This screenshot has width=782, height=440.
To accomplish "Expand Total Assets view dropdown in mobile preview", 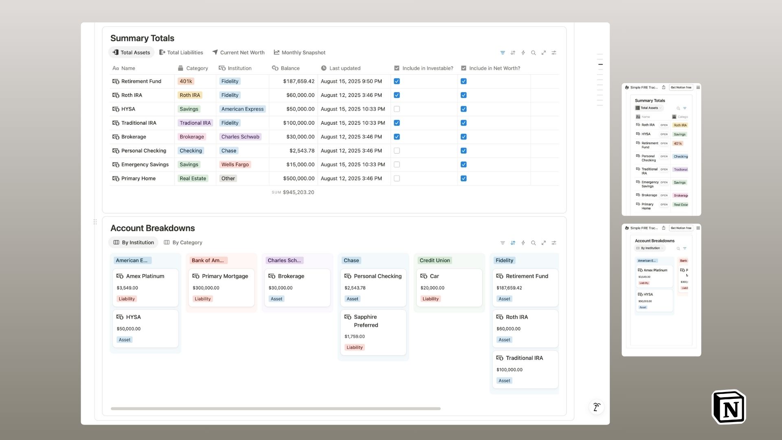I will point(649,108).
